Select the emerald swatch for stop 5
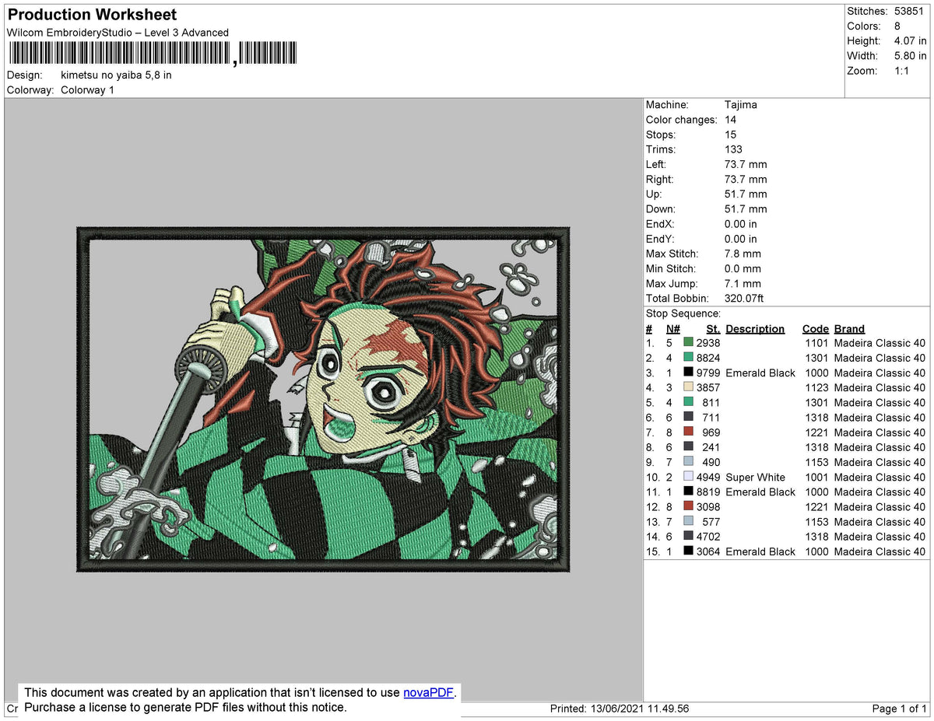 pos(690,402)
